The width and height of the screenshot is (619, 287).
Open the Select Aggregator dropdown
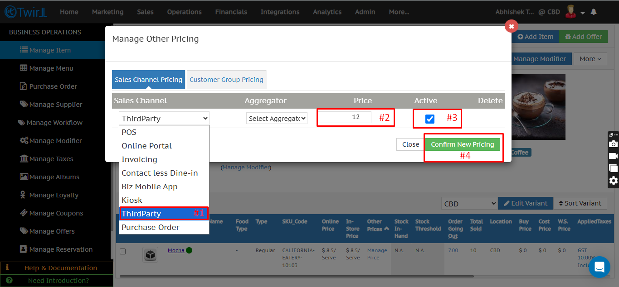277,118
